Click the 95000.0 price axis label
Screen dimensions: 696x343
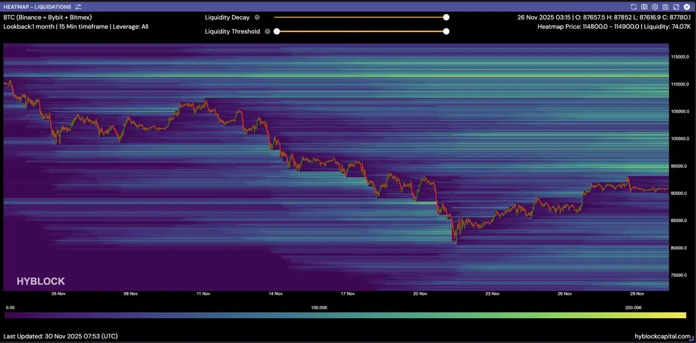coord(680,166)
